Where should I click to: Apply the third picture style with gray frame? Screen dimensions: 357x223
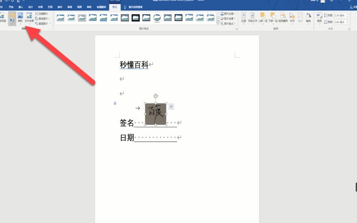pyautogui.click(x=82, y=18)
